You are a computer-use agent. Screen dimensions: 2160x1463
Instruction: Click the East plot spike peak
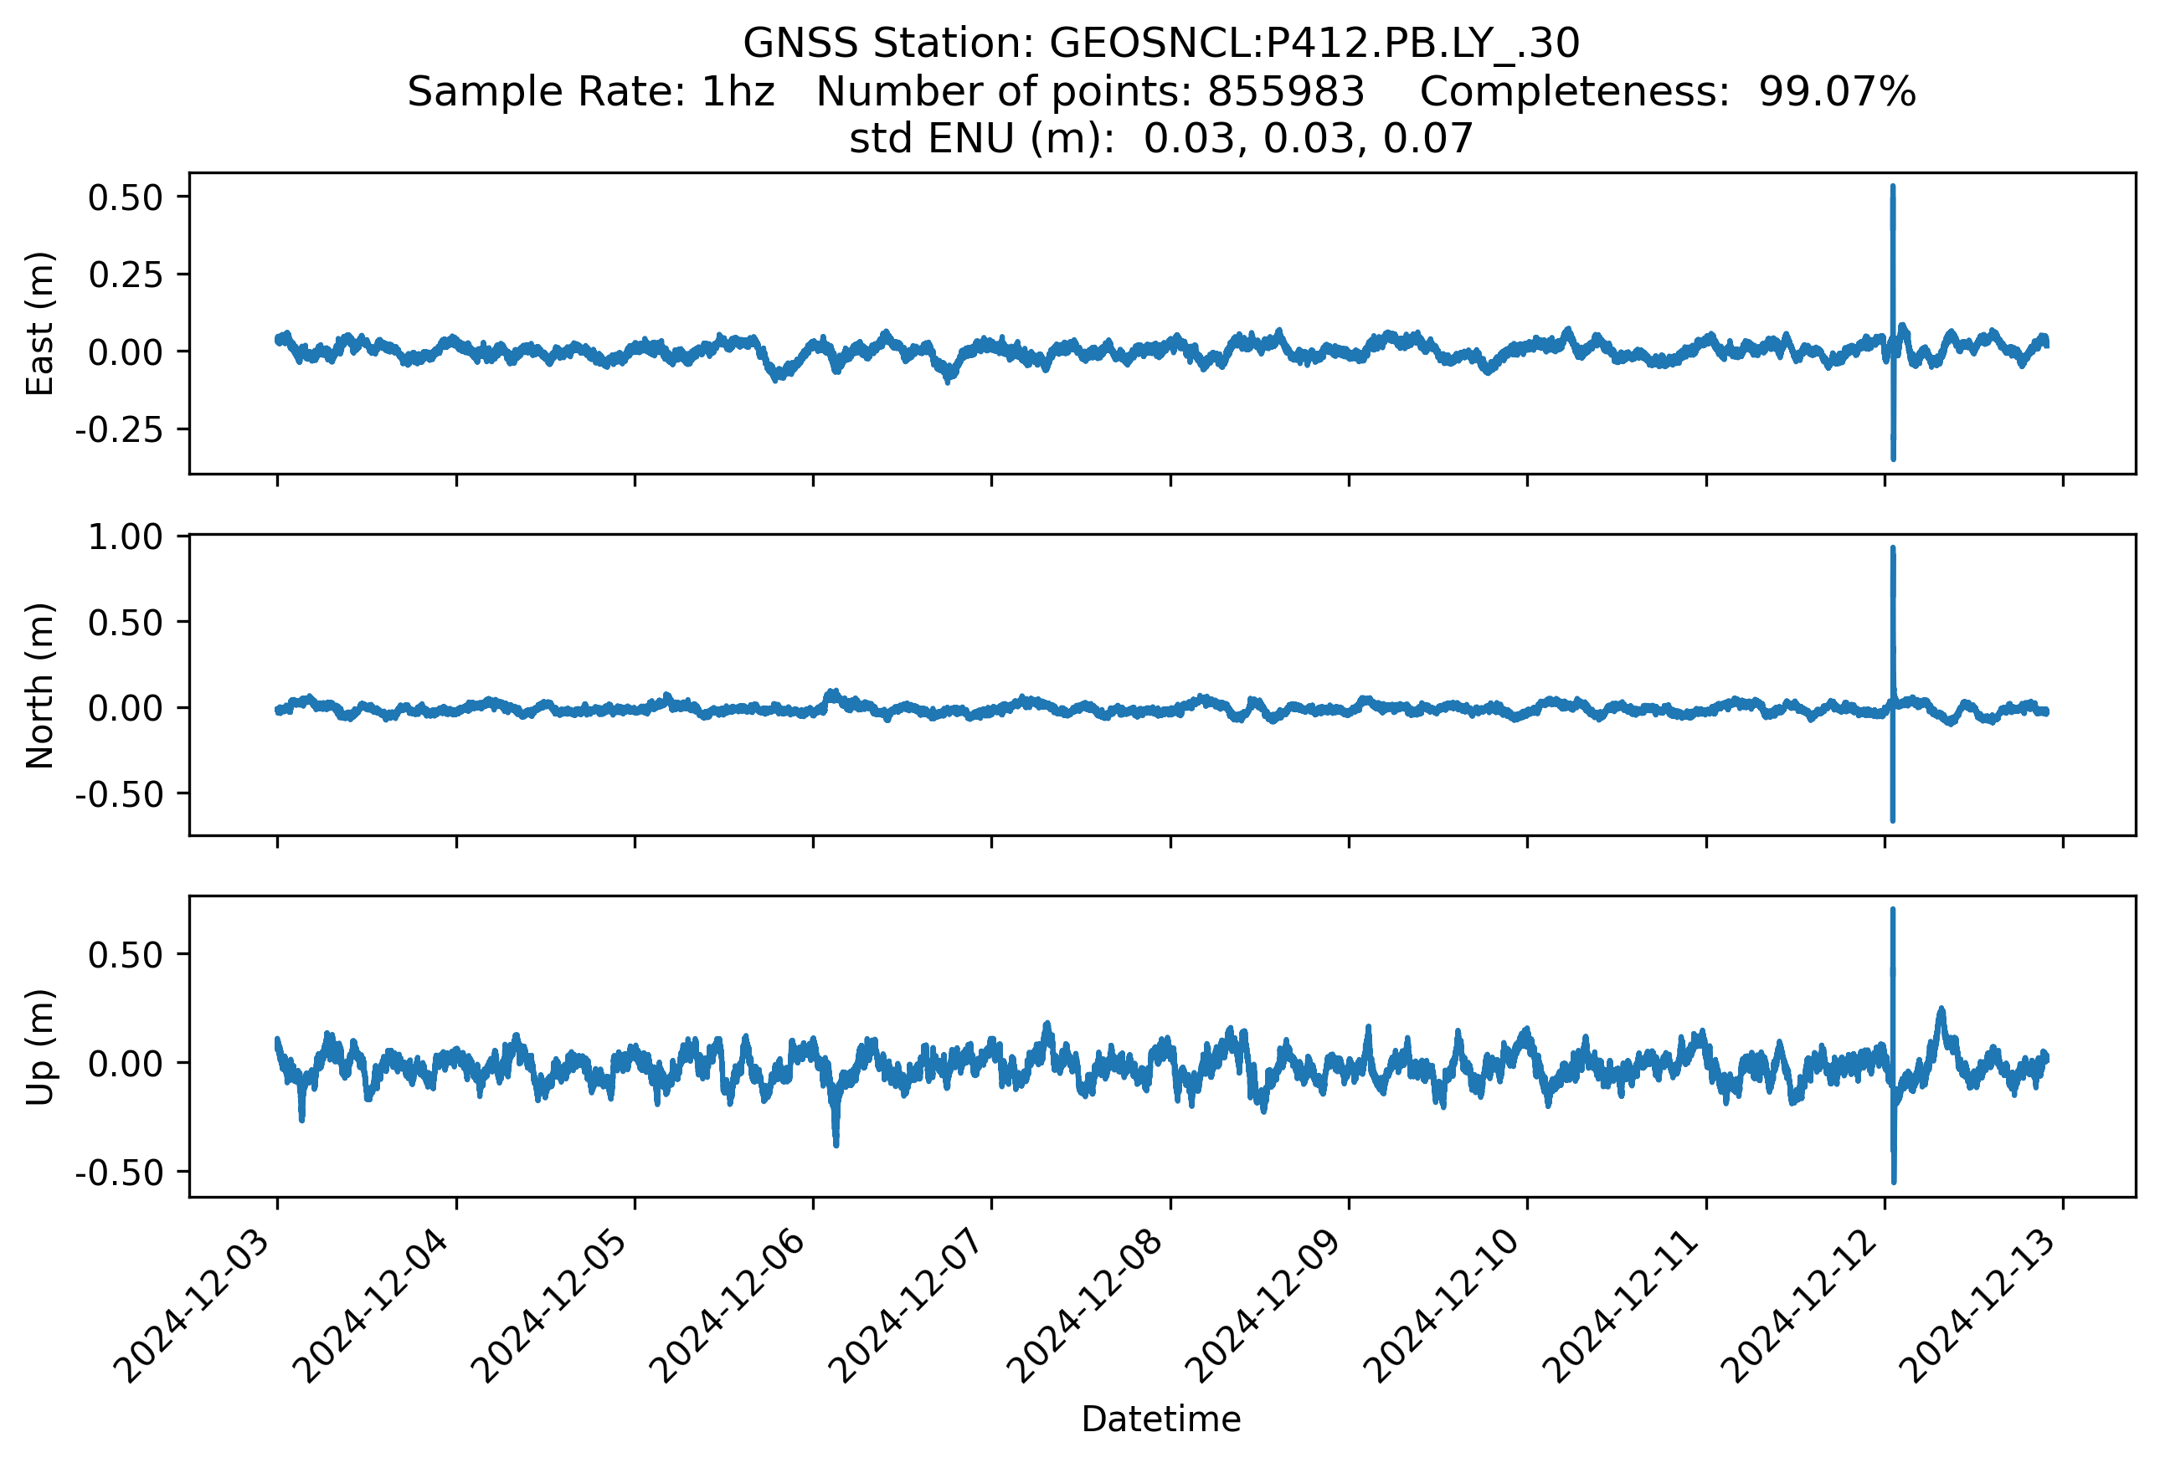1892,189
